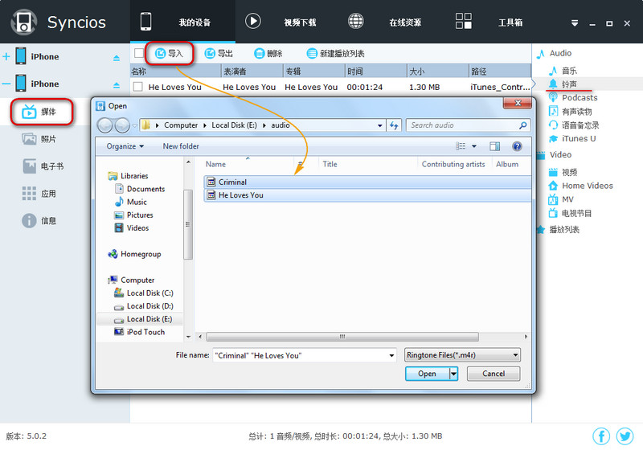This screenshot has width=643, height=450.
Task: Click Computer in the address breadcrumb
Action: [181, 125]
